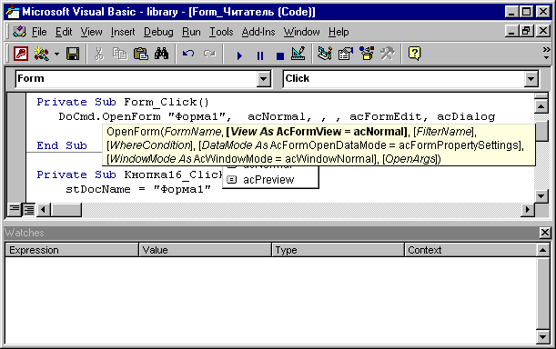The height and width of the screenshot is (349, 556).
Task: Open the Run menu
Action: [191, 32]
